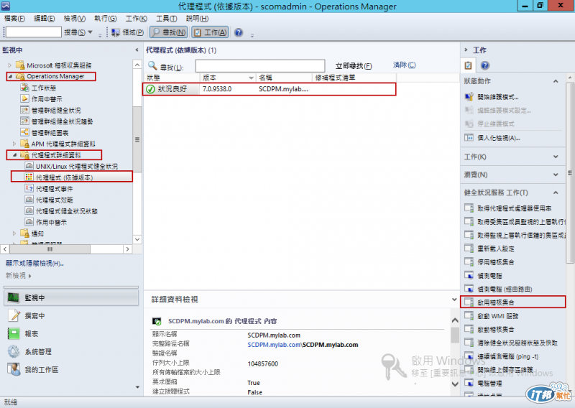
Task: Open the 撰寫中 workspace
Action: click(x=71, y=315)
